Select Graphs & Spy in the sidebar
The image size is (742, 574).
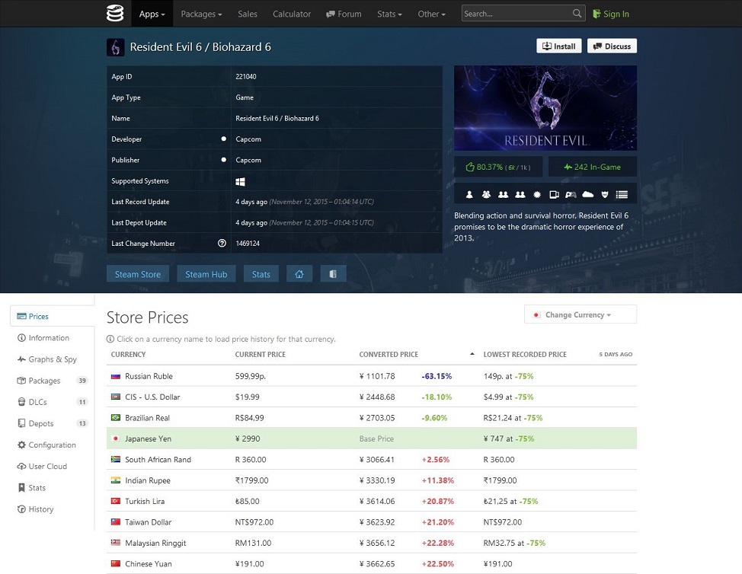tap(52, 359)
